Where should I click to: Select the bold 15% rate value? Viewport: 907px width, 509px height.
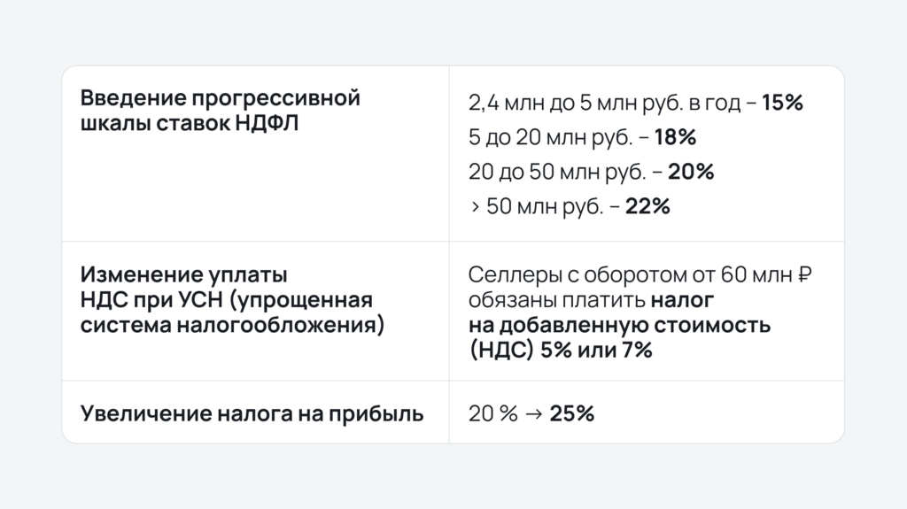click(x=781, y=103)
